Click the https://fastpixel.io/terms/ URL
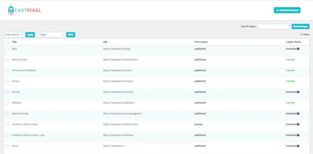The height and width of the screenshot is (154, 313). pyautogui.click(x=118, y=70)
